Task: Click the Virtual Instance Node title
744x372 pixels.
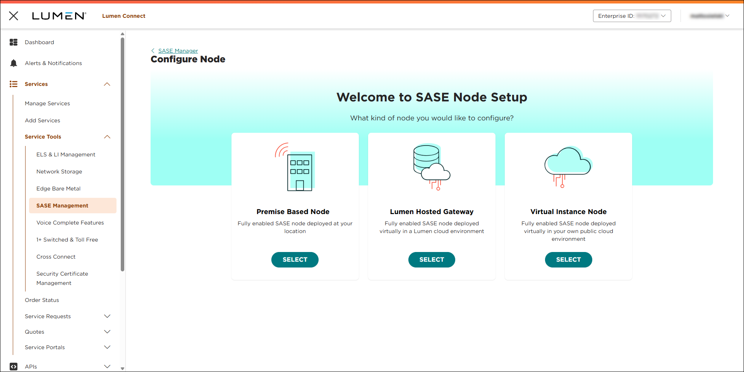Action: pyautogui.click(x=568, y=212)
